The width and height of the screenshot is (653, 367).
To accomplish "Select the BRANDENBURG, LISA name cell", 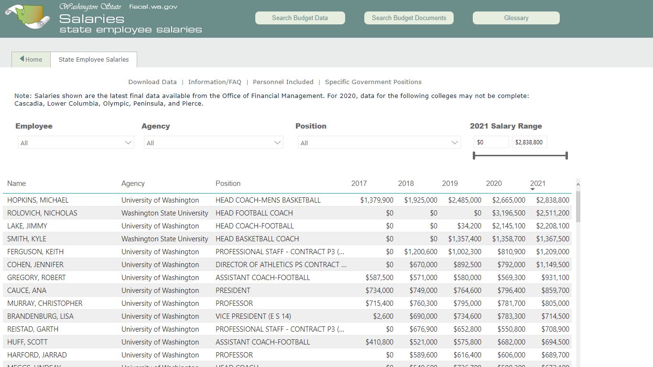I will coord(40,316).
